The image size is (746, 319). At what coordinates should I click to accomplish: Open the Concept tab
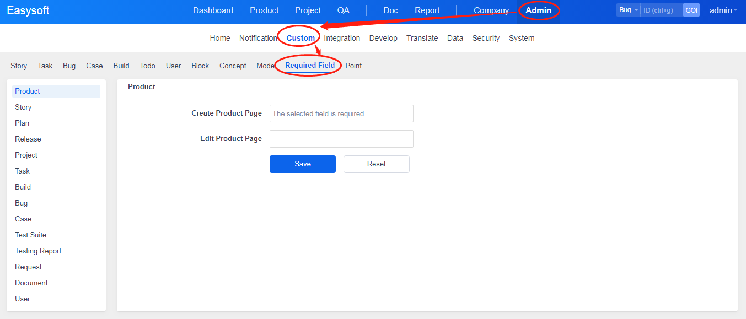coord(233,66)
